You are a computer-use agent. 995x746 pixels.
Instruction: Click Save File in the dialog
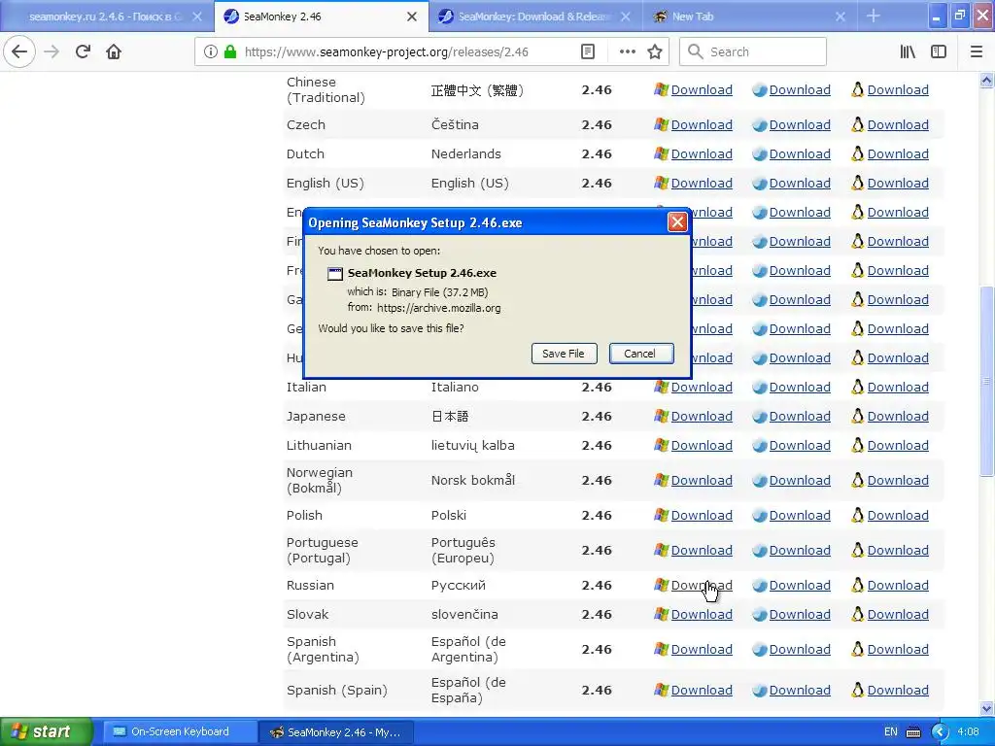564,354
